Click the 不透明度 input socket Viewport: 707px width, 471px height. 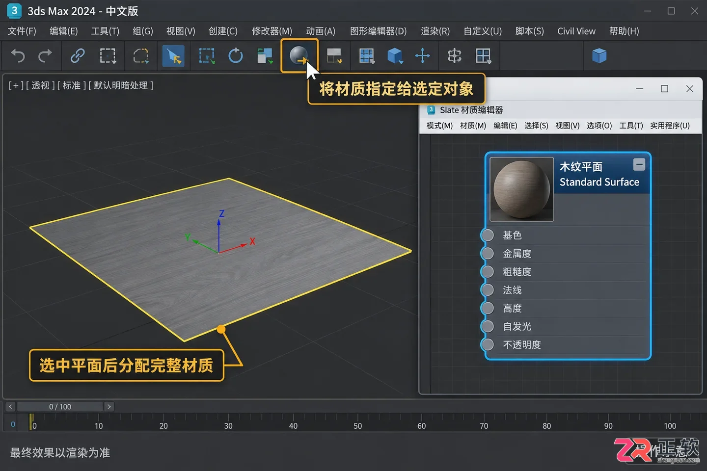coord(488,344)
